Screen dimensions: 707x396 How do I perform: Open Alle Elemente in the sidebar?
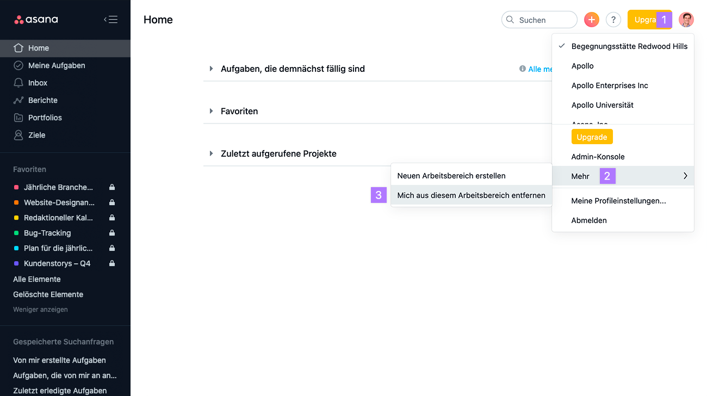[37, 279]
